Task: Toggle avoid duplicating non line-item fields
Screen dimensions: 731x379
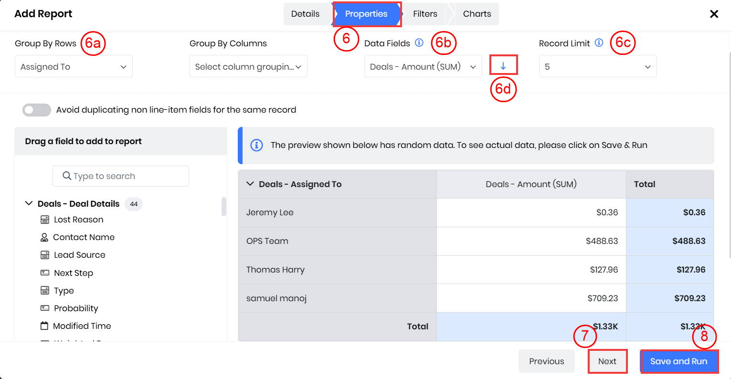Action: click(x=36, y=110)
